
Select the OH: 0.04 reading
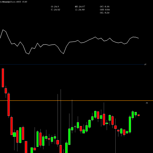[x=105, y=10]
